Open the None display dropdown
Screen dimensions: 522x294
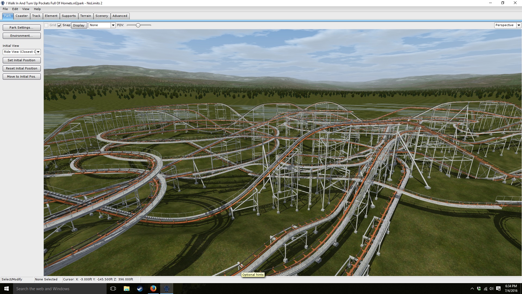[113, 25]
